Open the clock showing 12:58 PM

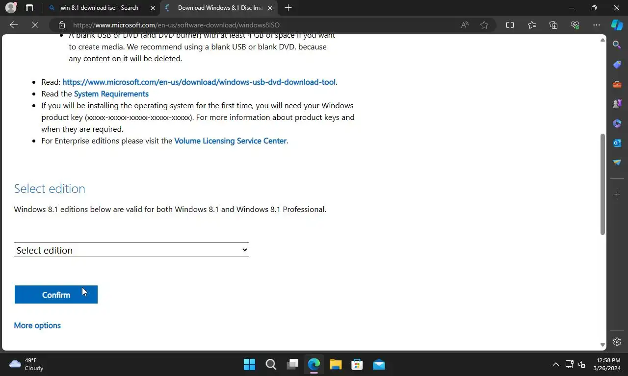(x=606, y=364)
